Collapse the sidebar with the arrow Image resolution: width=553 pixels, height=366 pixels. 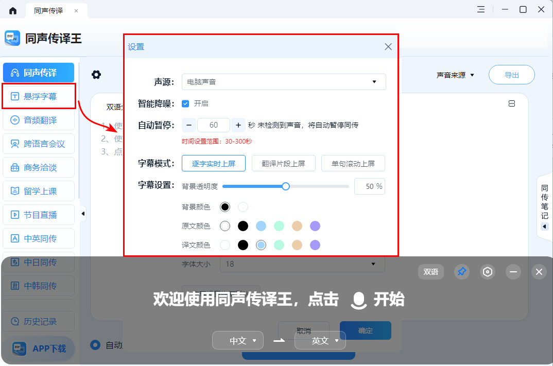83,214
